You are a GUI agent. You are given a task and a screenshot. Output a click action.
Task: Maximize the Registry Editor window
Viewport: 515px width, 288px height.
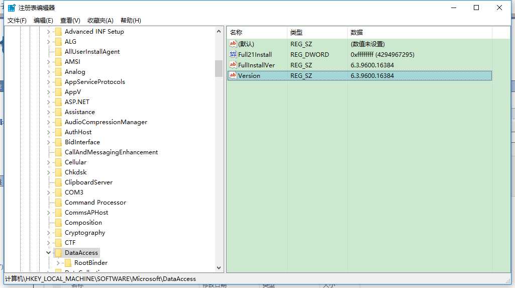pos(476,8)
